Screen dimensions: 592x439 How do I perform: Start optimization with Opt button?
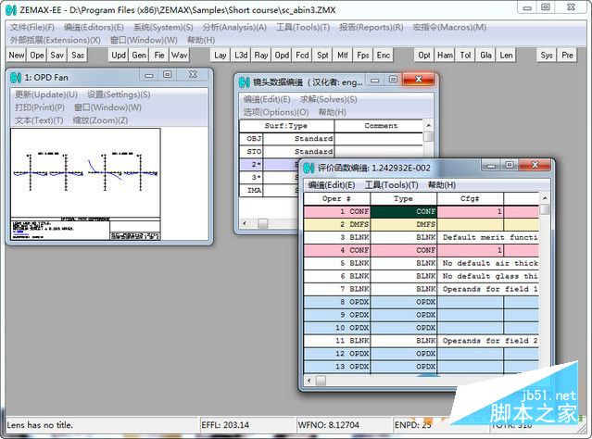tap(424, 56)
